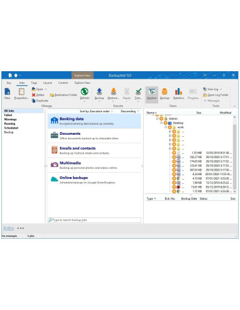Open the Explore View ribbon tab

83,83
